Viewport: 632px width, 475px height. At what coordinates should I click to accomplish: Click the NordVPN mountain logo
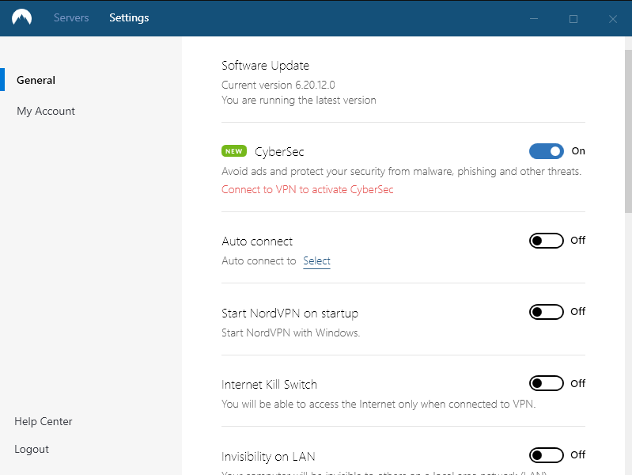[x=22, y=17]
